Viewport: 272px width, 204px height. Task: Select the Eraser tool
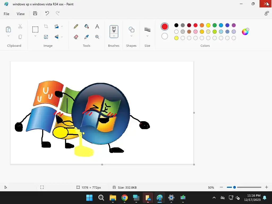coord(76,37)
